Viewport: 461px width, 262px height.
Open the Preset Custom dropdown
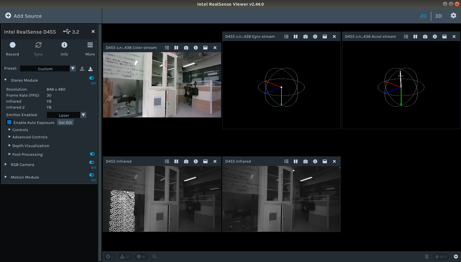click(x=48, y=69)
